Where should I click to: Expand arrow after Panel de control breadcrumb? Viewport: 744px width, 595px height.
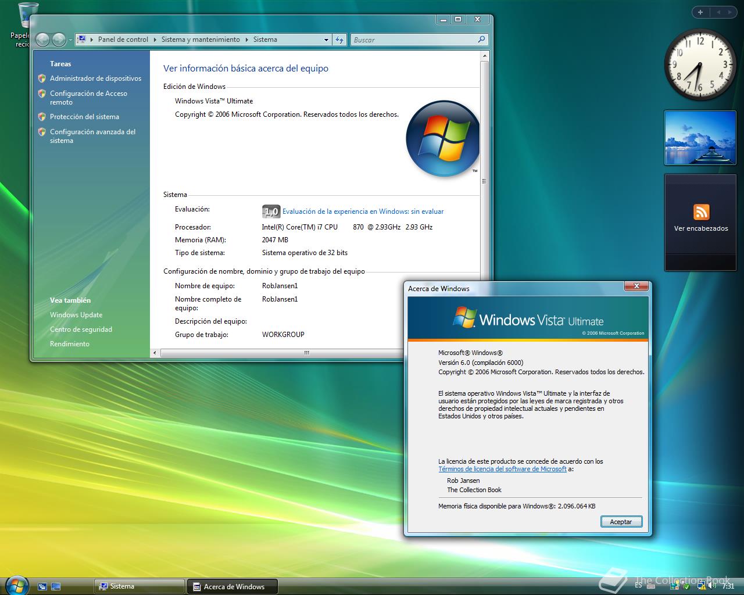click(155, 40)
